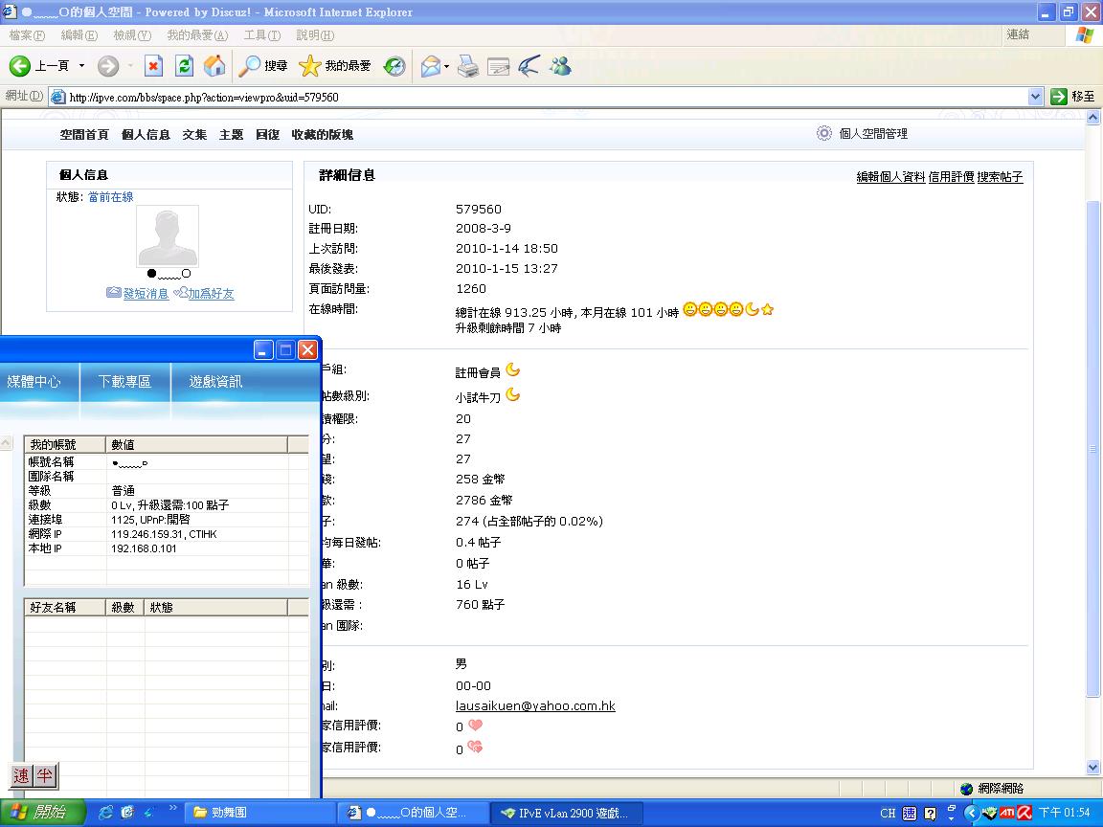Open the Messenger icon in toolbar

(560, 66)
